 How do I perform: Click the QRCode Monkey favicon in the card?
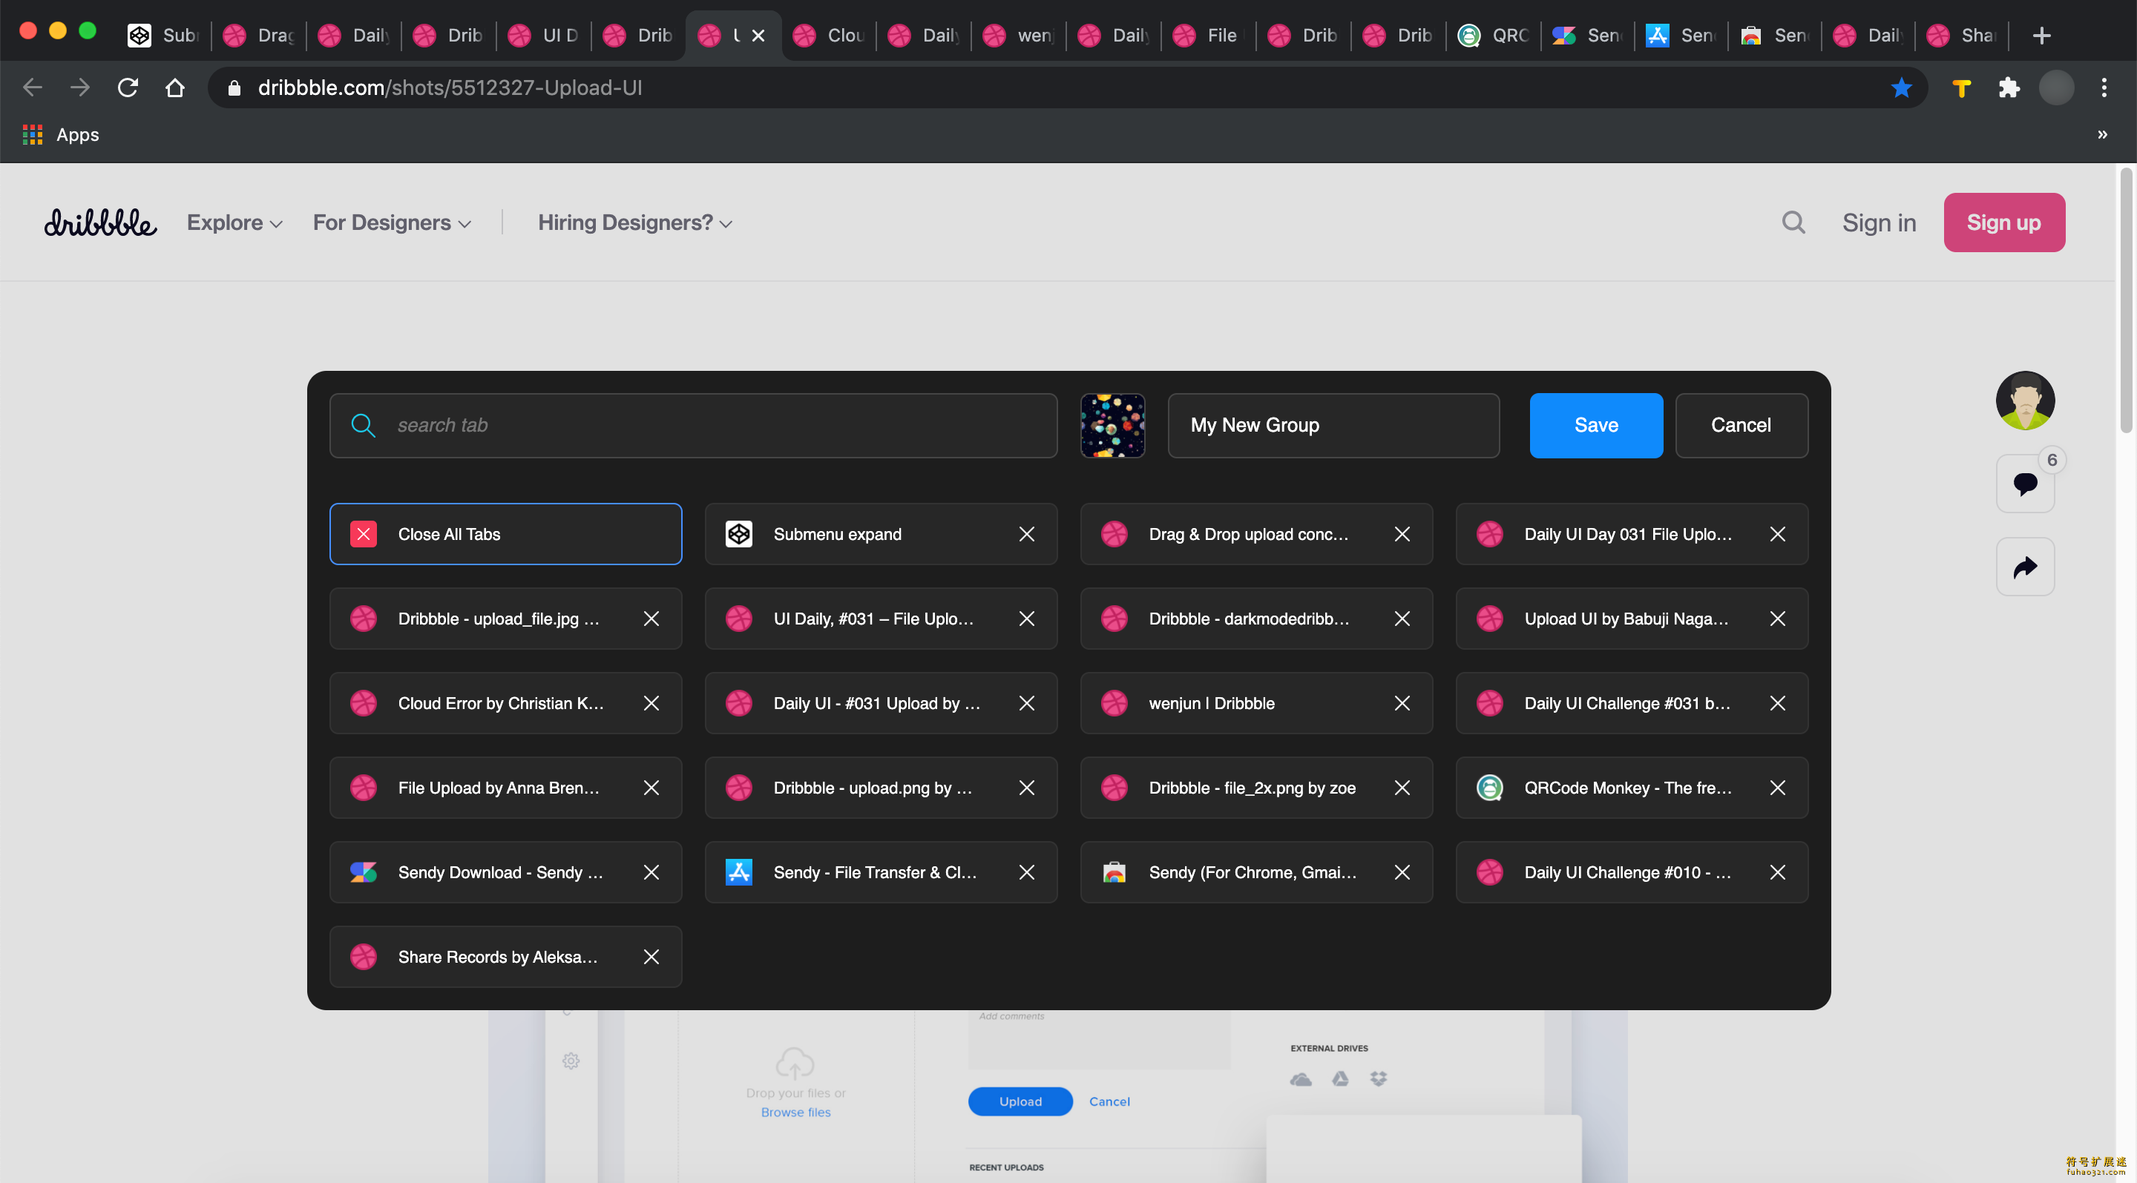[x=1489, y=788]
